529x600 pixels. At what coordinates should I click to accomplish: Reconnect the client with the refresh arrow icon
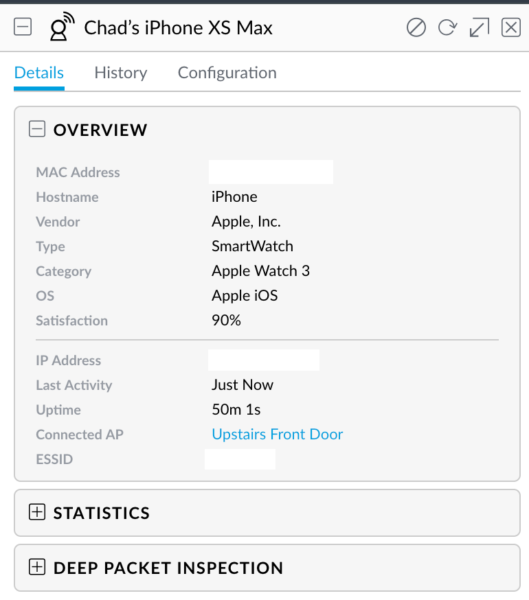tap(447, 27)
